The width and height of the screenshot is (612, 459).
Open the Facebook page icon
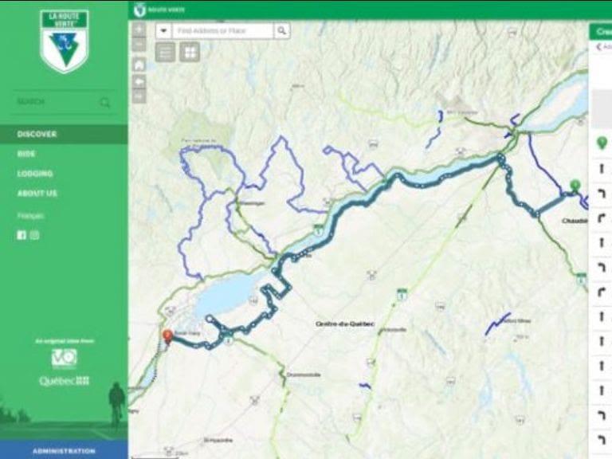(x=22, y=235)
